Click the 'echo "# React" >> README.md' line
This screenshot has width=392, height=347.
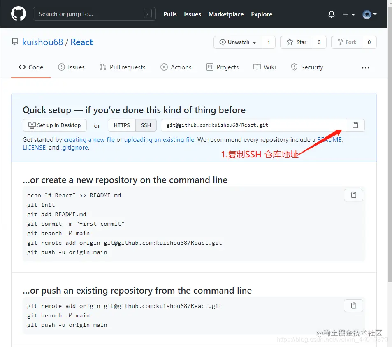74,195
